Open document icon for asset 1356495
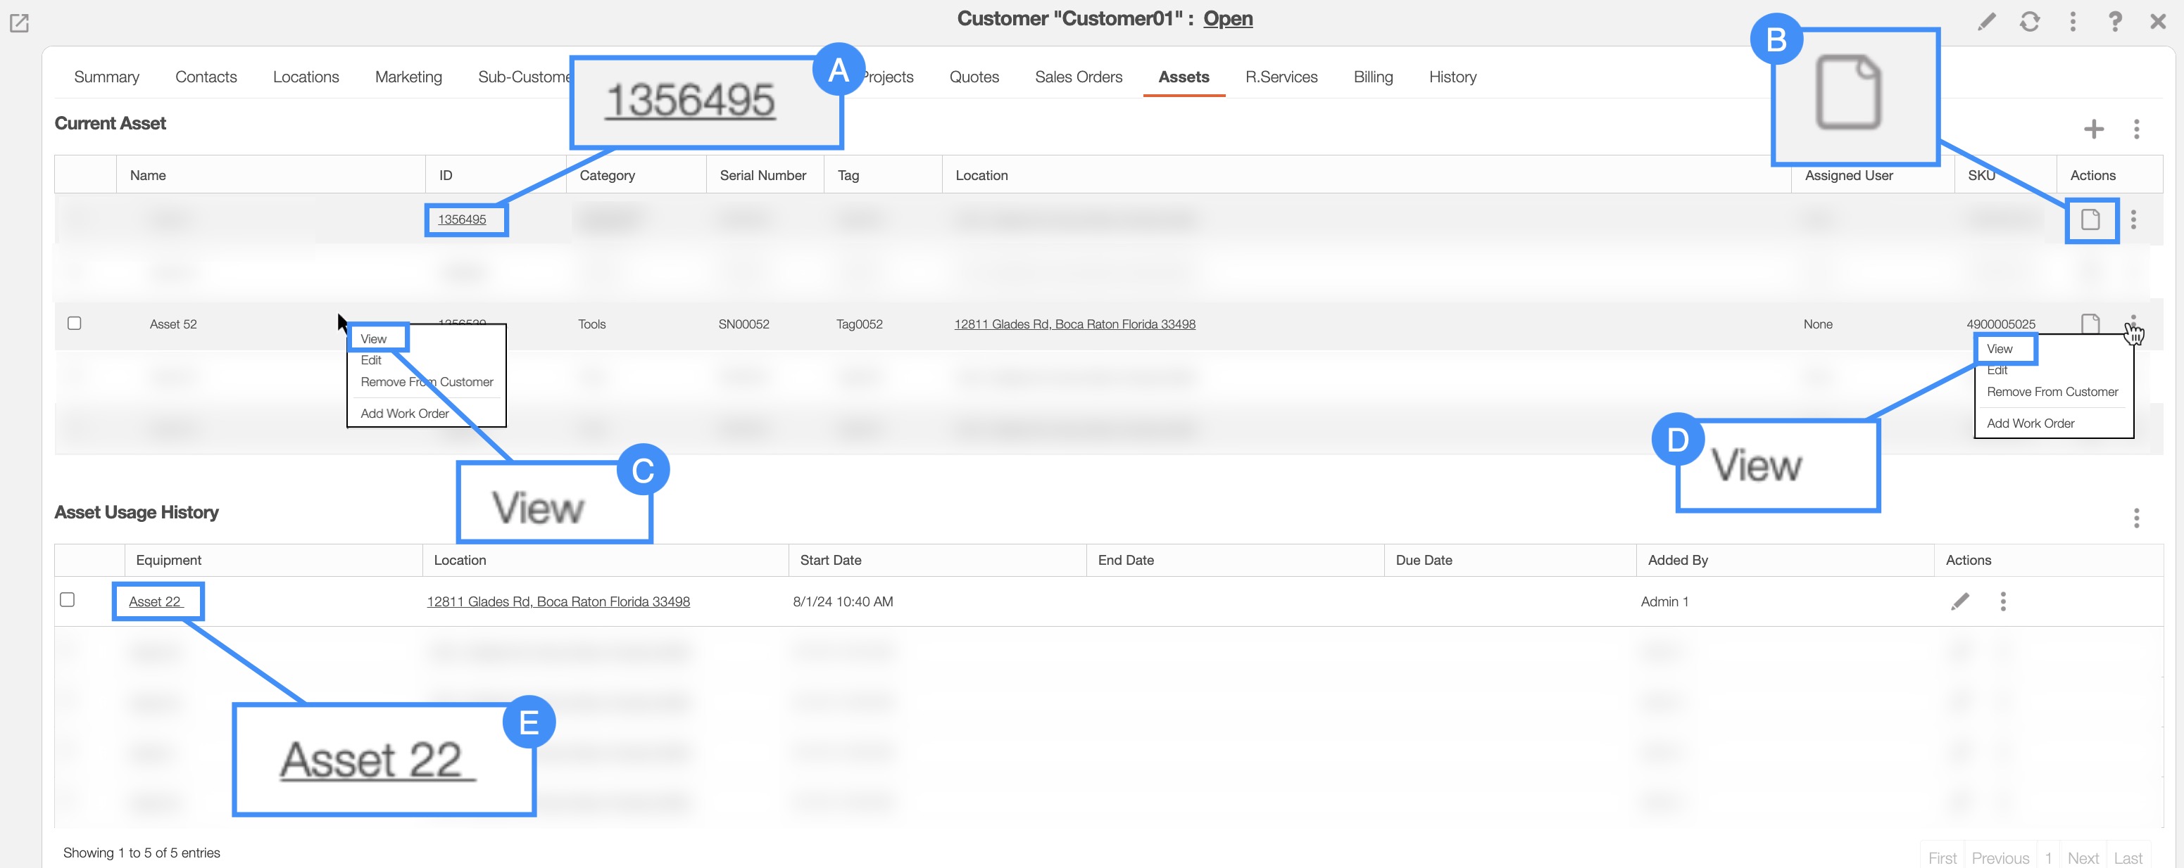Image resolution: width=2184 pixels, height=868 pixels. pyautogui.click(x=2090, y=220)
